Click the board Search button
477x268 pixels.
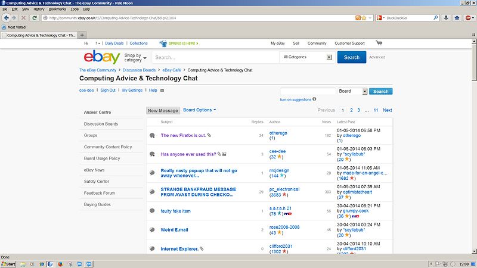point(380,91)
